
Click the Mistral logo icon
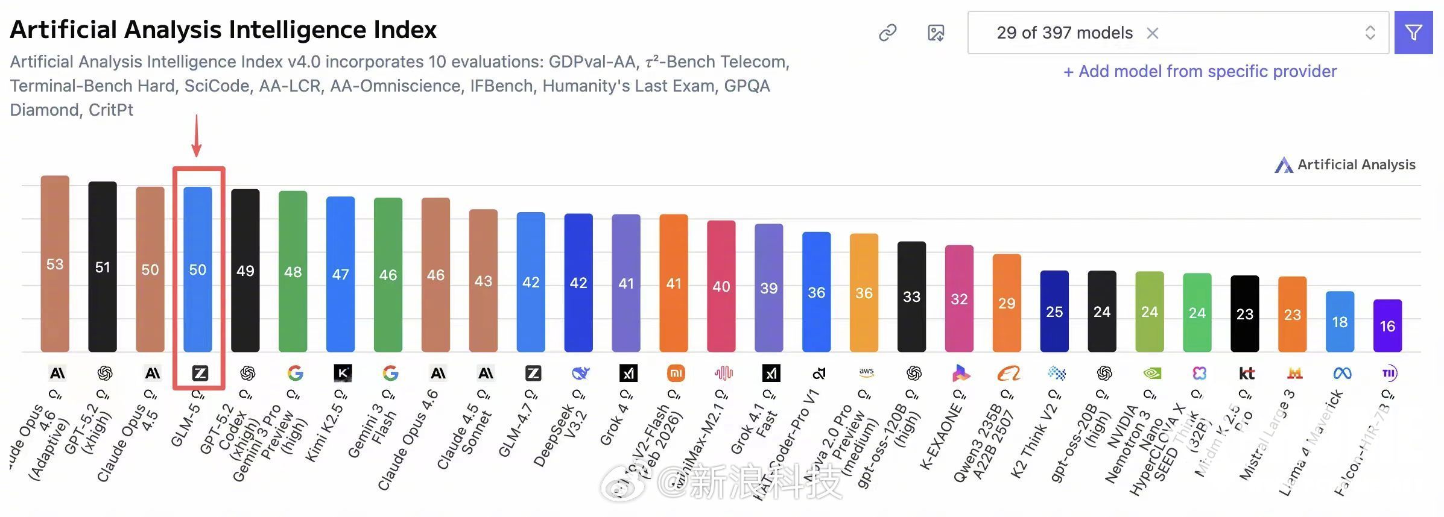click(x=1294, y=374)
